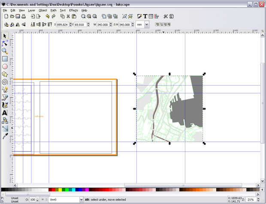This screenshot has width=266, height=204.
Task: Open Fill and Stroke dialog
Action: click(139, 16)
